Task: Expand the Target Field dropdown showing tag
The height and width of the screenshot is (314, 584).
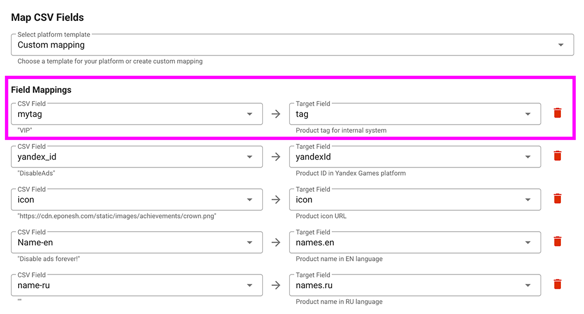Action: coord(415,114)
